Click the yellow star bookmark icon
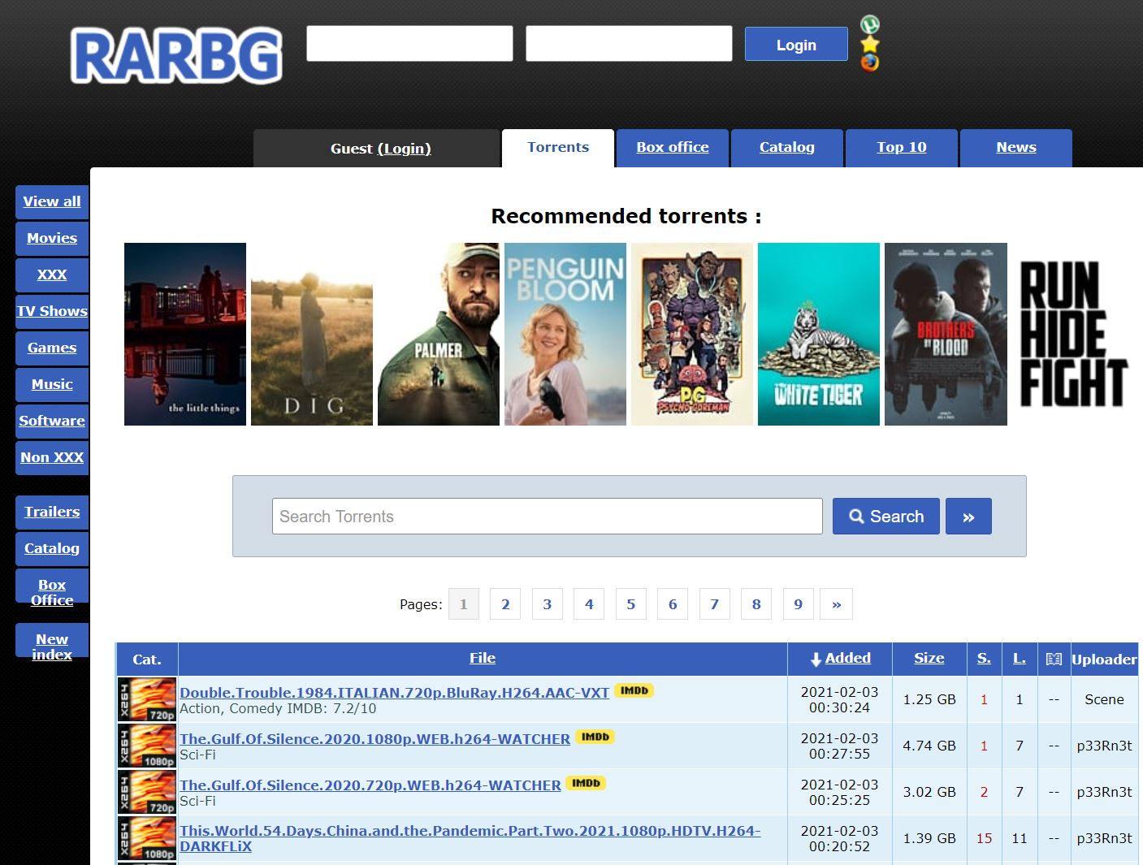 [x=870, y=44]
